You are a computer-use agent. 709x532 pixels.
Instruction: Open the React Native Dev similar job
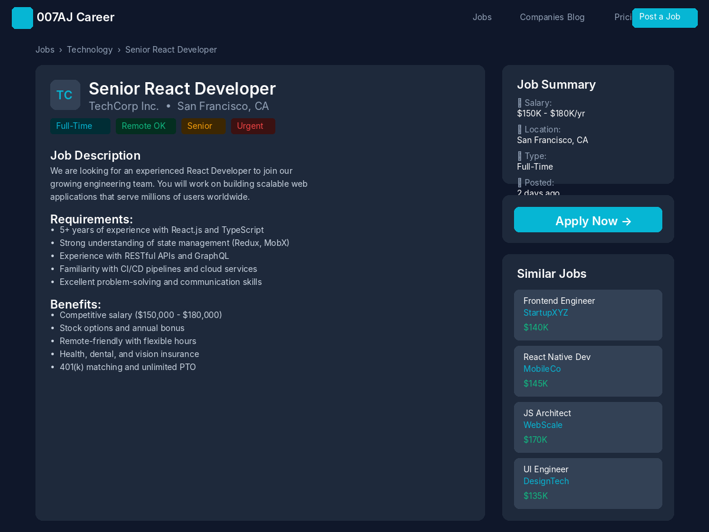(x=588, y=371)
